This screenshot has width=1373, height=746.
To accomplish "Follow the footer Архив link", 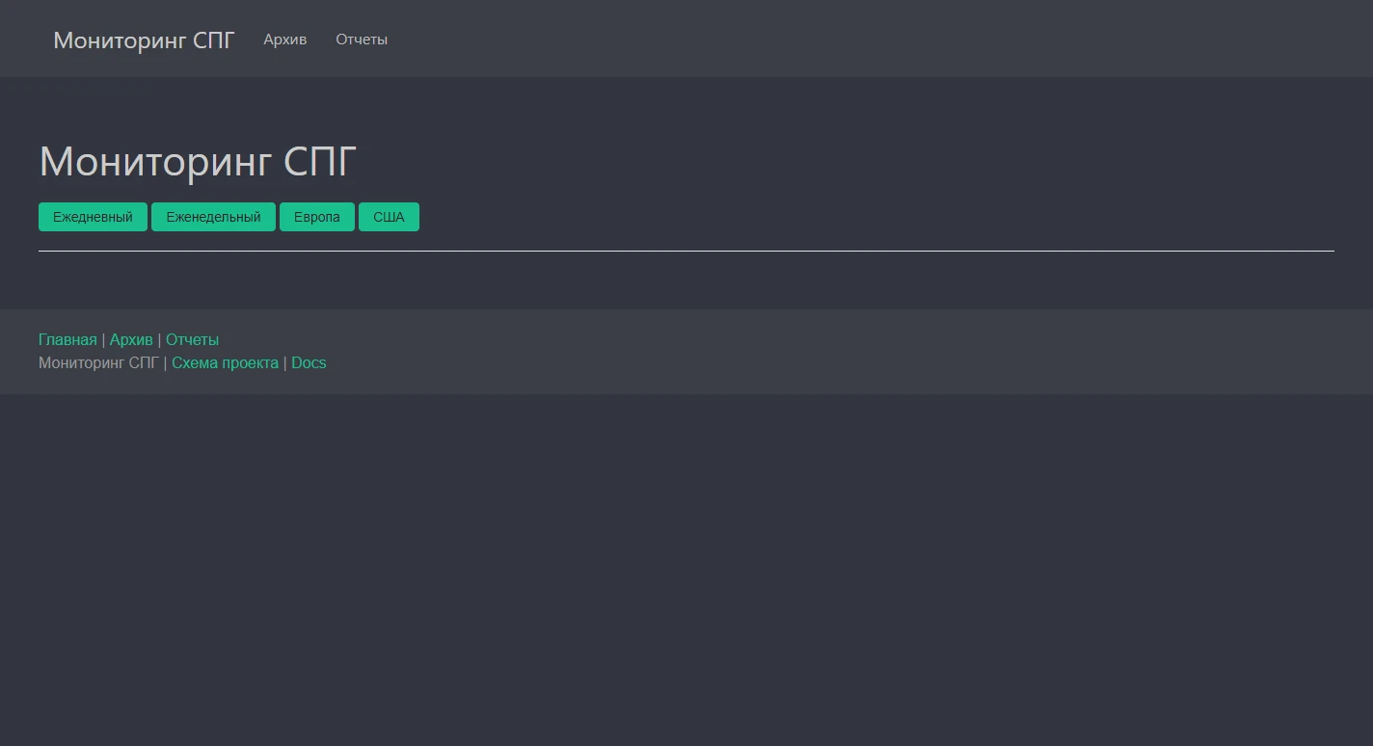I will click(131, 339).
